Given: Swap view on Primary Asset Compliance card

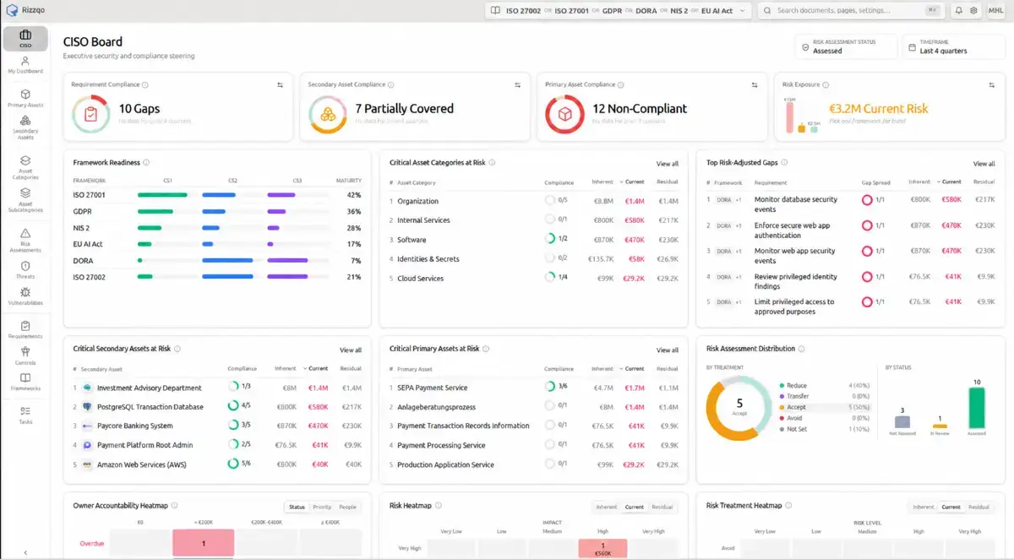Looking at the screenshot, I should pos(755,85).
